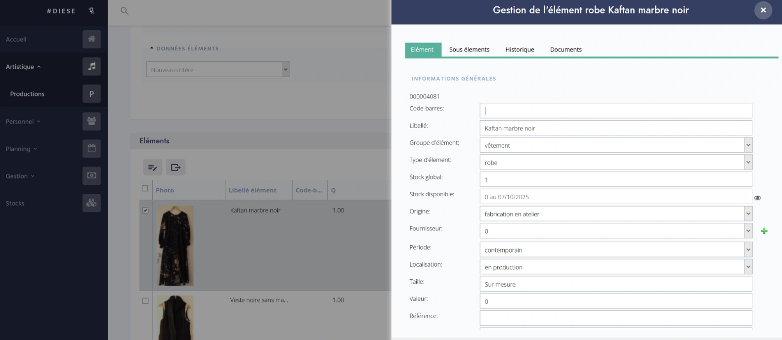Toggle the stock disponible eye icon
The image size is (782, 340).
pos(757,198)
